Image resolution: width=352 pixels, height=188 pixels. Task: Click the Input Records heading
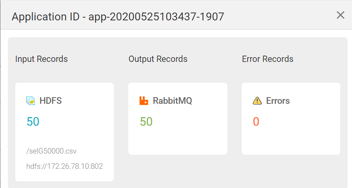[x=41, y=59]
